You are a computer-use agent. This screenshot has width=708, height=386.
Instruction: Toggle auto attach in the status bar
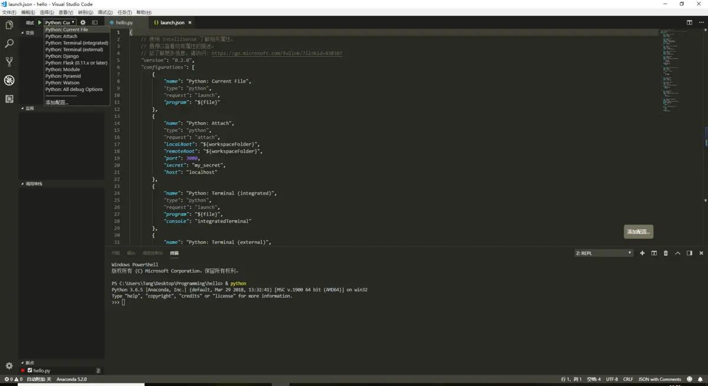39,380
